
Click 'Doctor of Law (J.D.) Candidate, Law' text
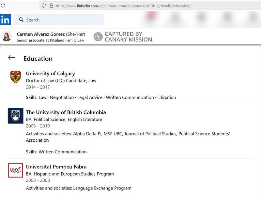pyautogui.click(x=61, y=81)
